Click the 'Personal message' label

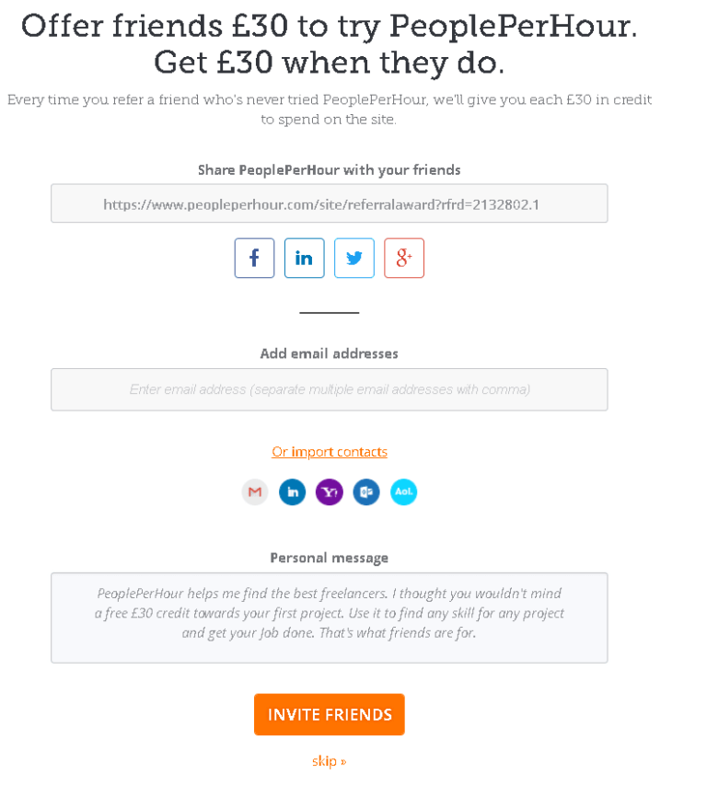[x=329, y=558]
